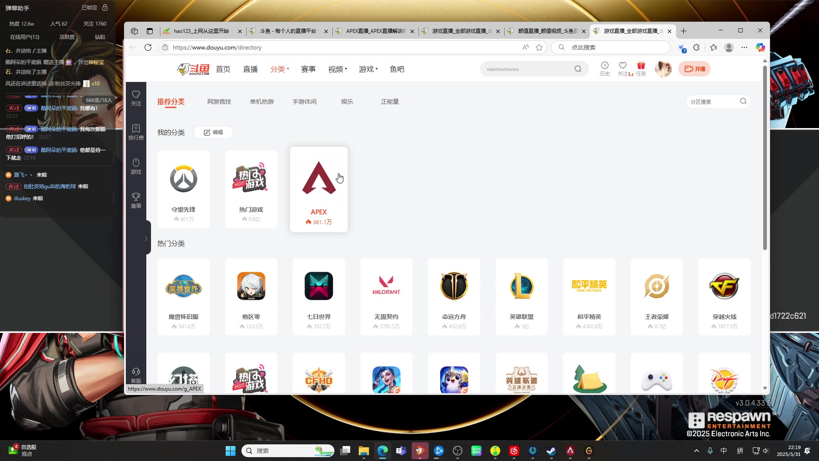Open browser settings three-dot menu
This screenshot has height=461, width=819.
744,47
